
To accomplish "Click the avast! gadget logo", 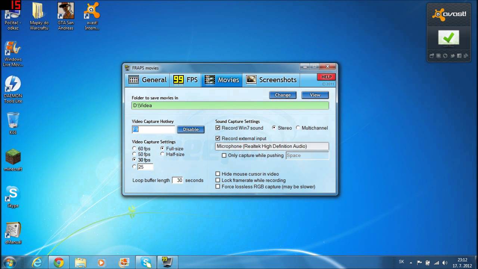I will coord(449,15).
